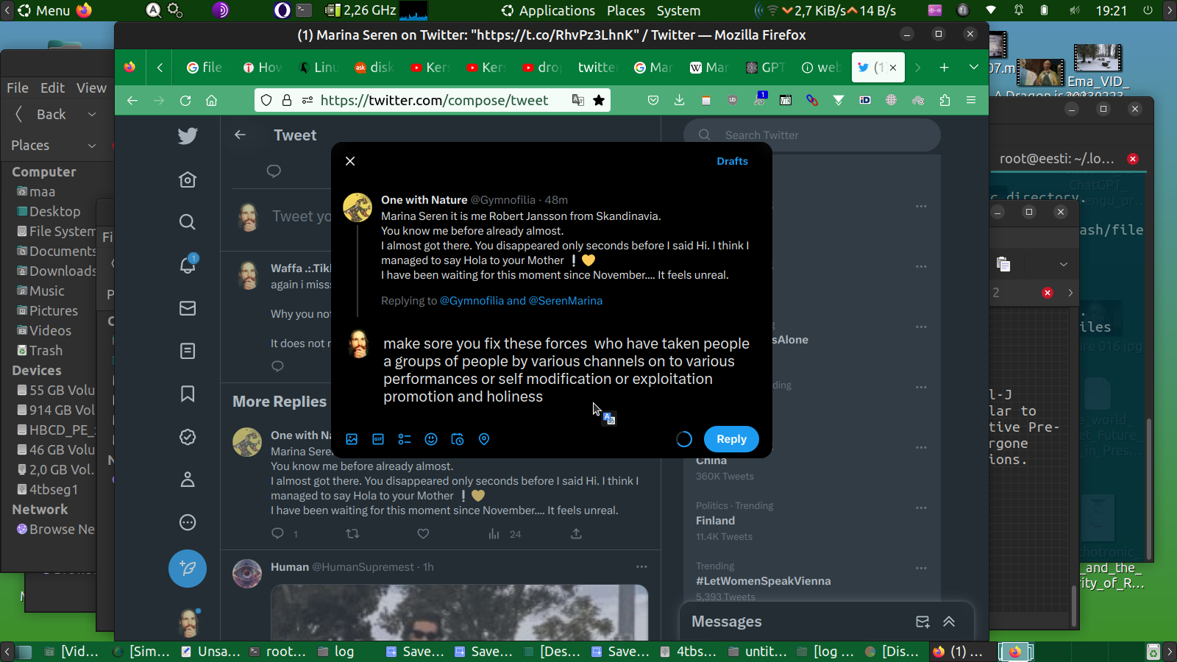
Task: Open Firefox Downloads panel
Action: pos(680,101)
